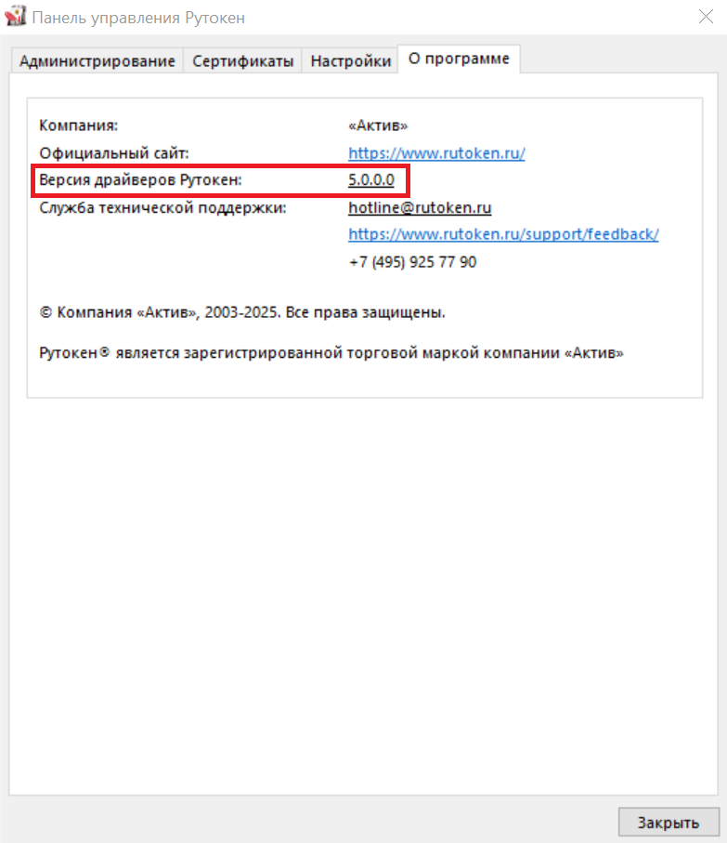The width and height of the screenshot is (727, 843).
Task: Click the Компания: label
Action: coord(78,125)
